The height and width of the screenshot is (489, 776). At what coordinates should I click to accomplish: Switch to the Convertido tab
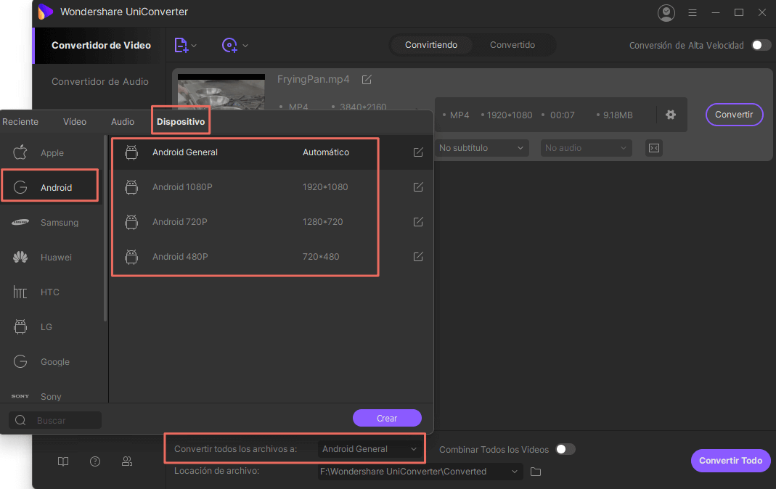tap(512, 45)
